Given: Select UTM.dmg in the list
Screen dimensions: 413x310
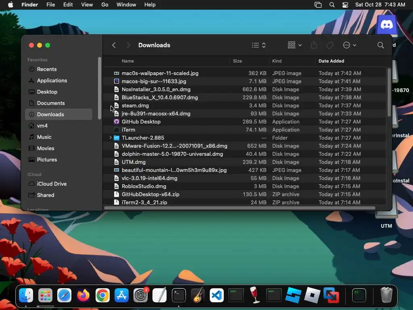Looking at the screenshot, I should pos(245,162).
